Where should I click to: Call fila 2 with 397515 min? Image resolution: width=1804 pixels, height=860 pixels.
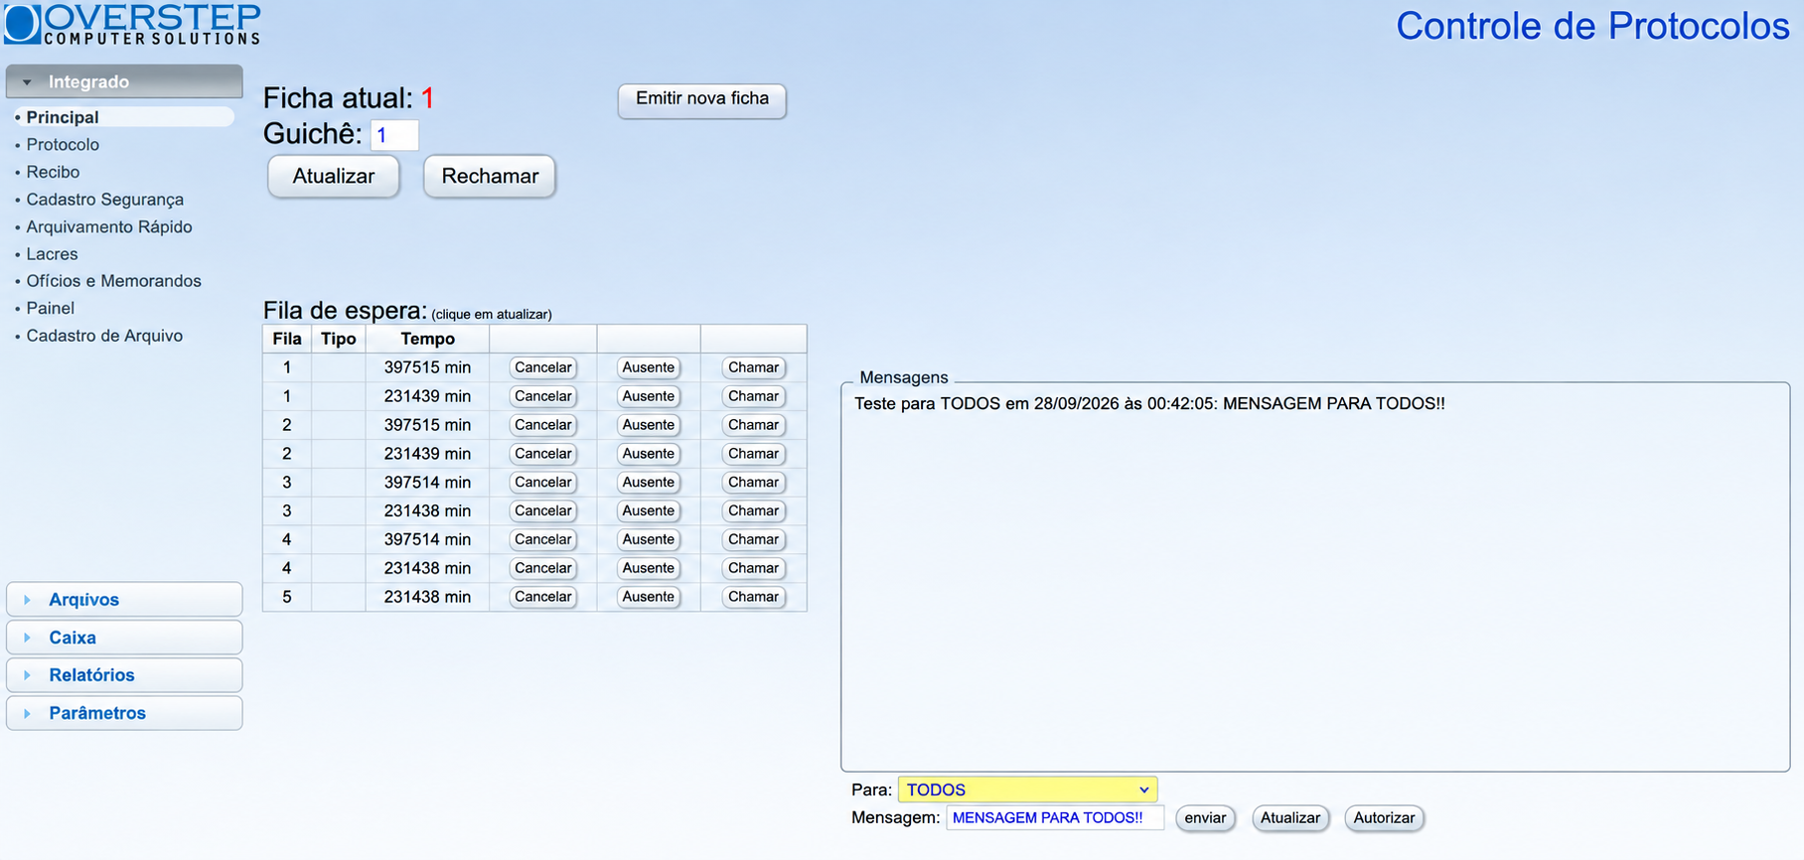pos(753,425)
